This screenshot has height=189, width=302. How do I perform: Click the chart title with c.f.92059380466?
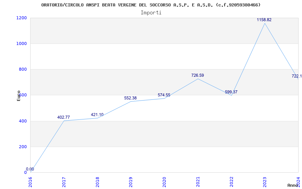point(151,5)
